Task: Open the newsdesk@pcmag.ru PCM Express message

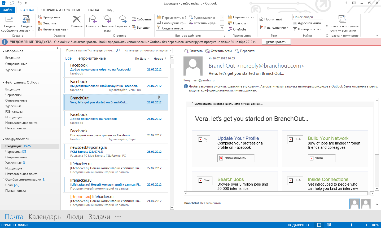Action: 116,151
